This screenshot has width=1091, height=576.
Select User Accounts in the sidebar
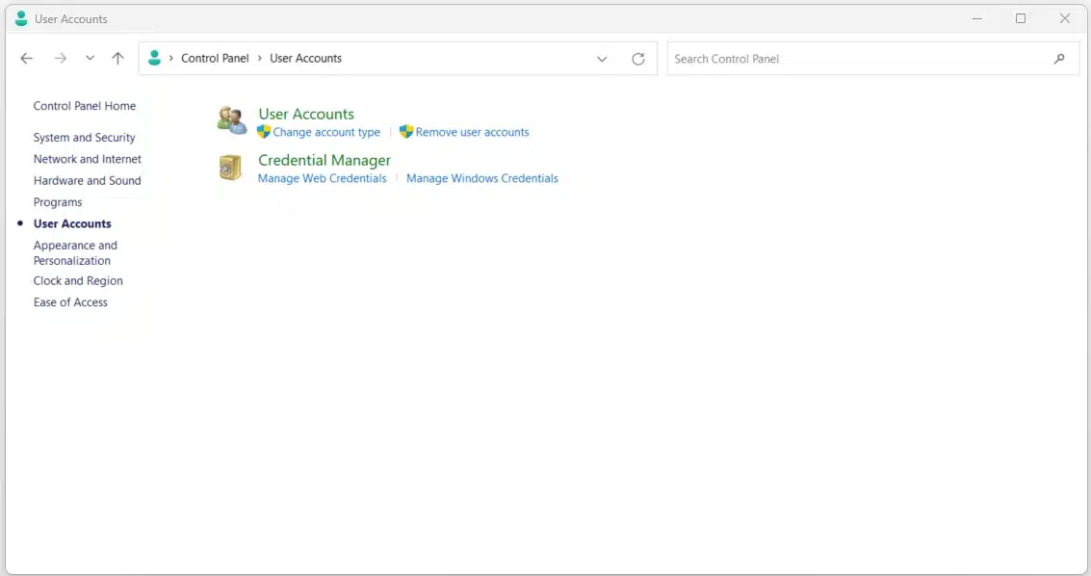point(71,223)
